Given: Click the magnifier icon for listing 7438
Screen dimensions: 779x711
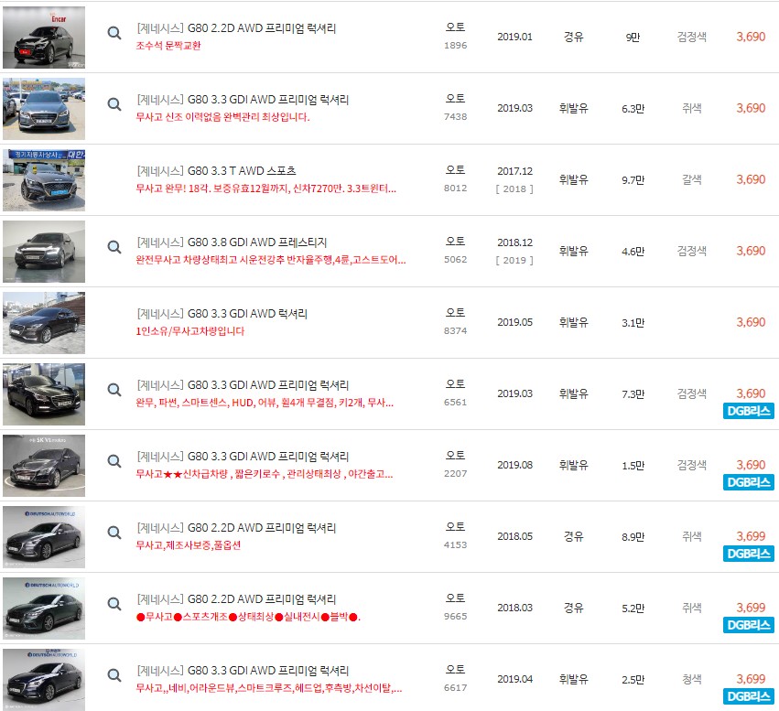Looking at the screenshot, I should 114,104.
